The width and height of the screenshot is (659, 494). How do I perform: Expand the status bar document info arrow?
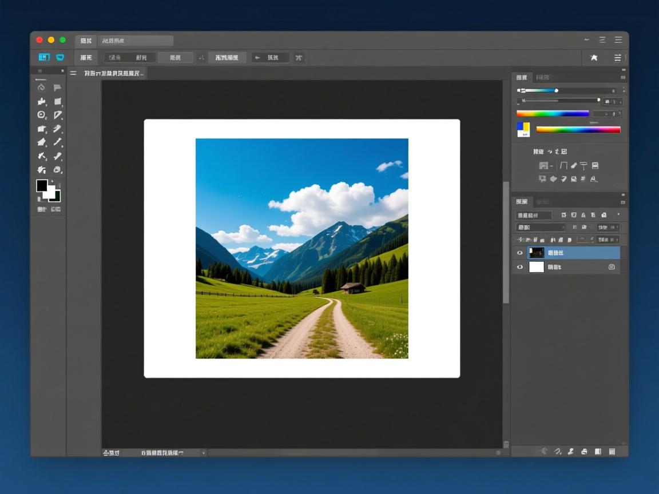203,453
